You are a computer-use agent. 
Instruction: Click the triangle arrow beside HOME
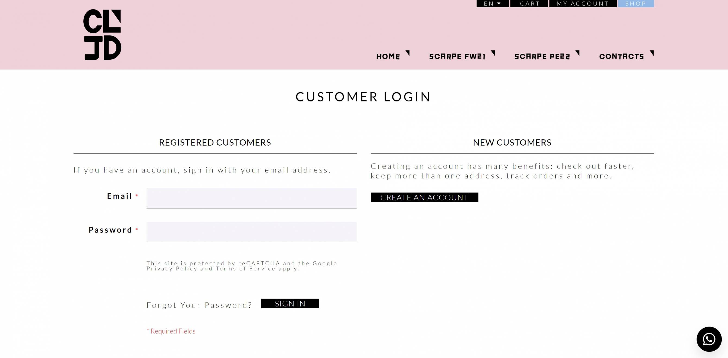point(408,53)
